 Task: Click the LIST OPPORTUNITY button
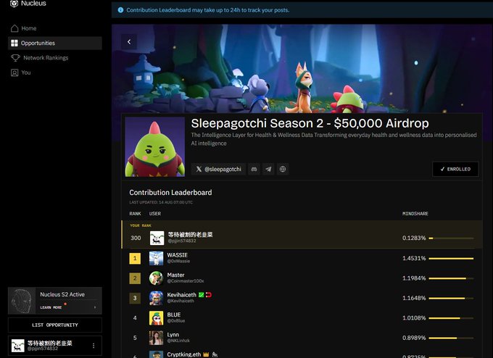click(x=54, y=325)
